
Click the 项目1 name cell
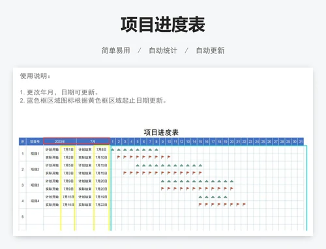pos(35,153)
